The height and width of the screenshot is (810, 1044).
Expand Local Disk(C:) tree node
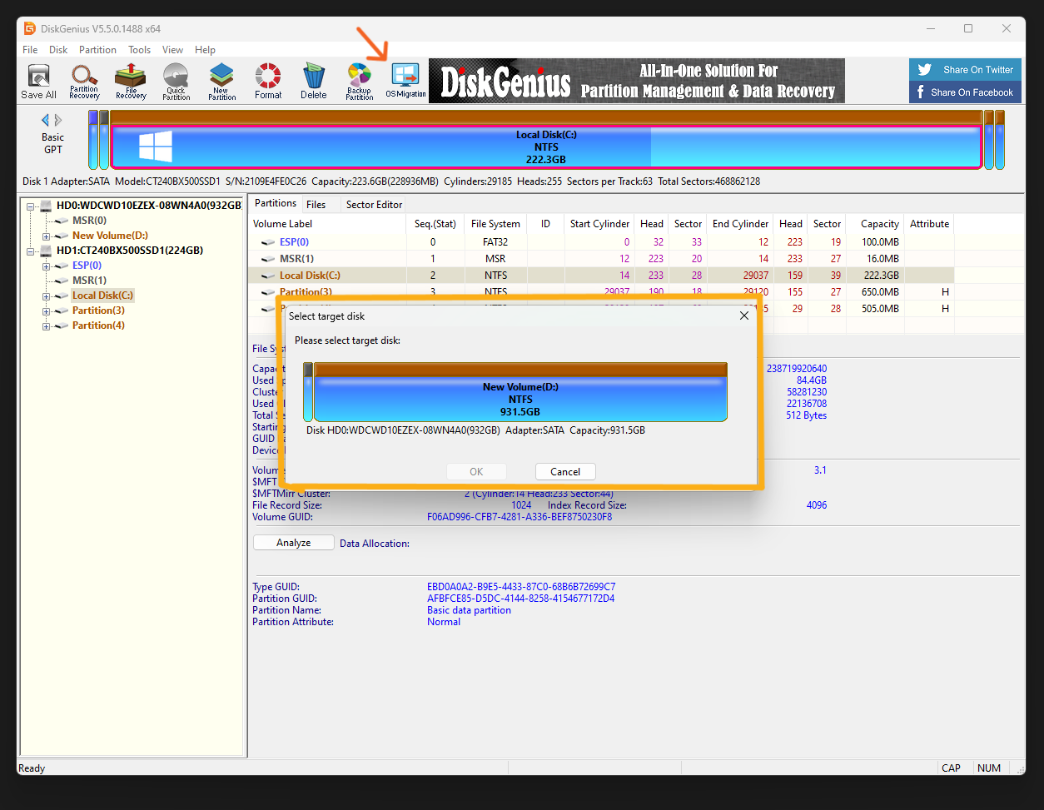tap(46, 296)
